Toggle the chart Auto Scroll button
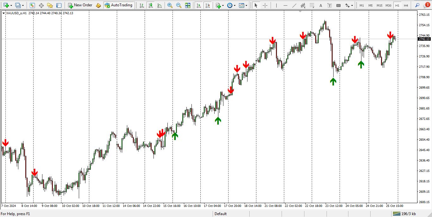The width and height of the screenshot is (432, 217). coord(198,5)
